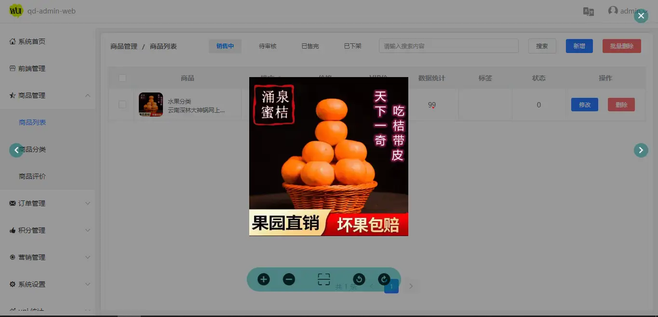Screen dimensions: 658x317
Task: Open the language switch icon
Action: [589, 12]
